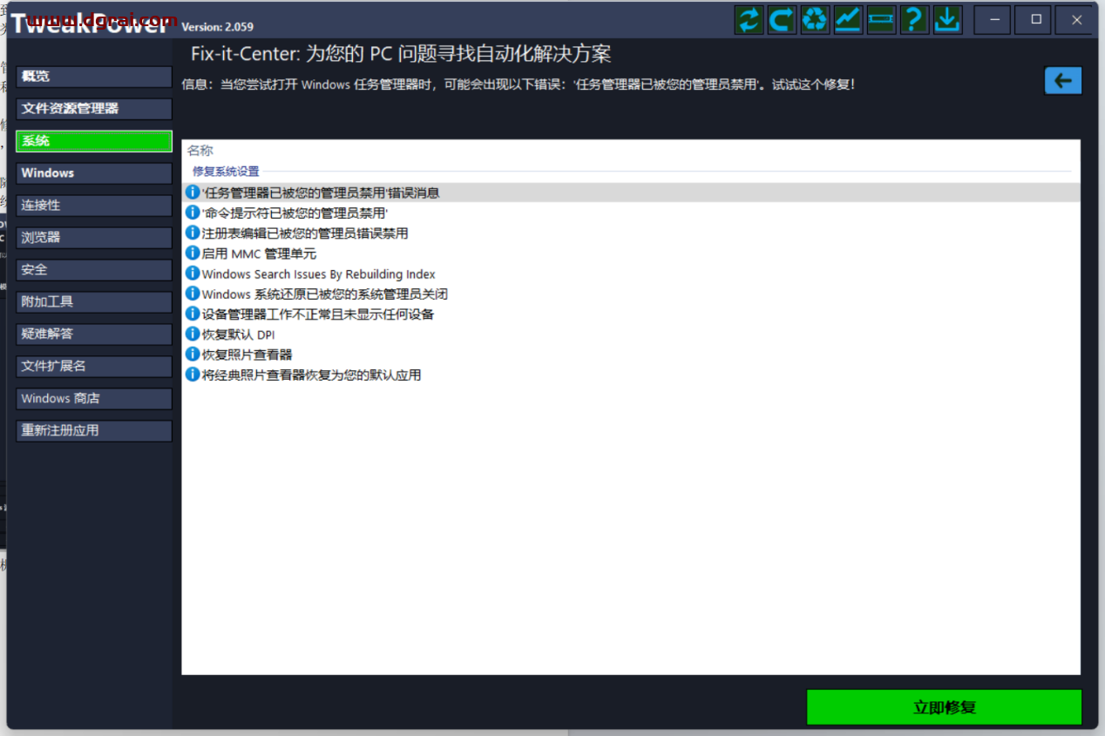Open the 重新注册应用 sidebar section
1105x736 pixels.
tap(94, 431)
